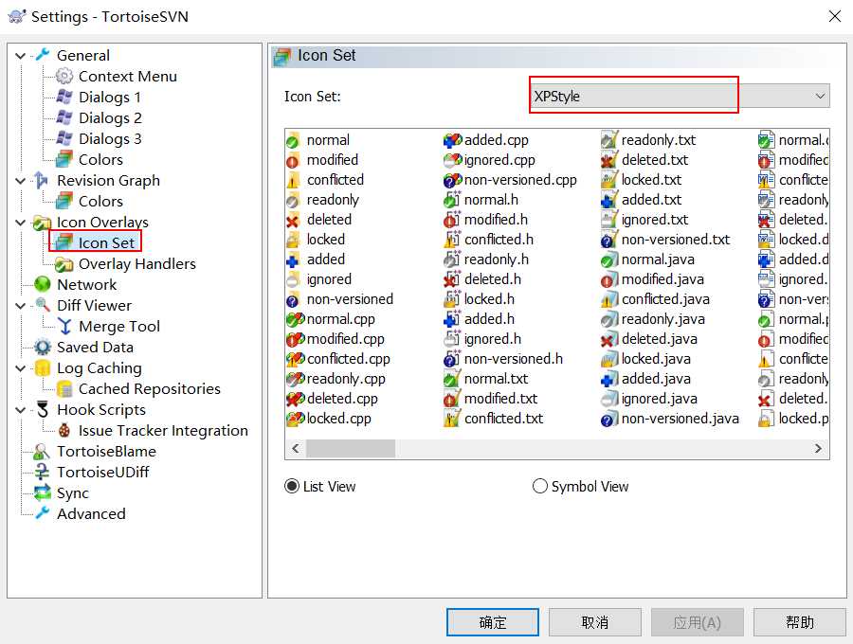This screenshot has height=644, width=853.
Task: Select normal.h in the icon list
Action: 491,200
